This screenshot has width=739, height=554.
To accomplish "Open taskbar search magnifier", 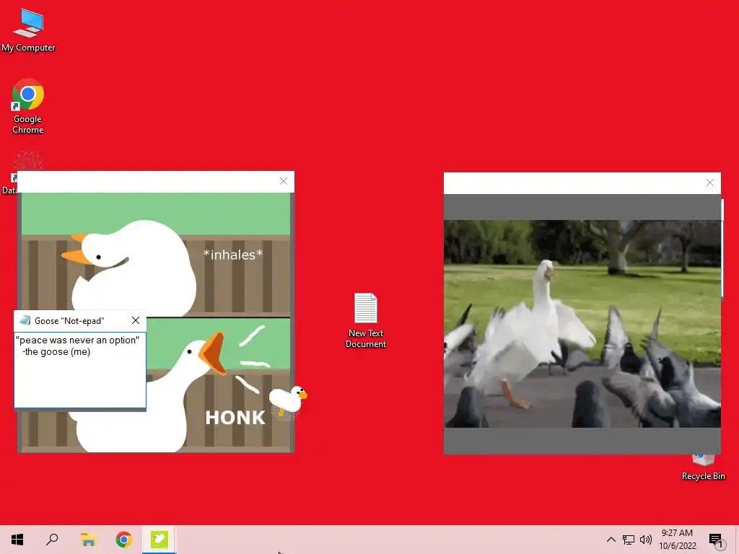I will coord(52,540).
